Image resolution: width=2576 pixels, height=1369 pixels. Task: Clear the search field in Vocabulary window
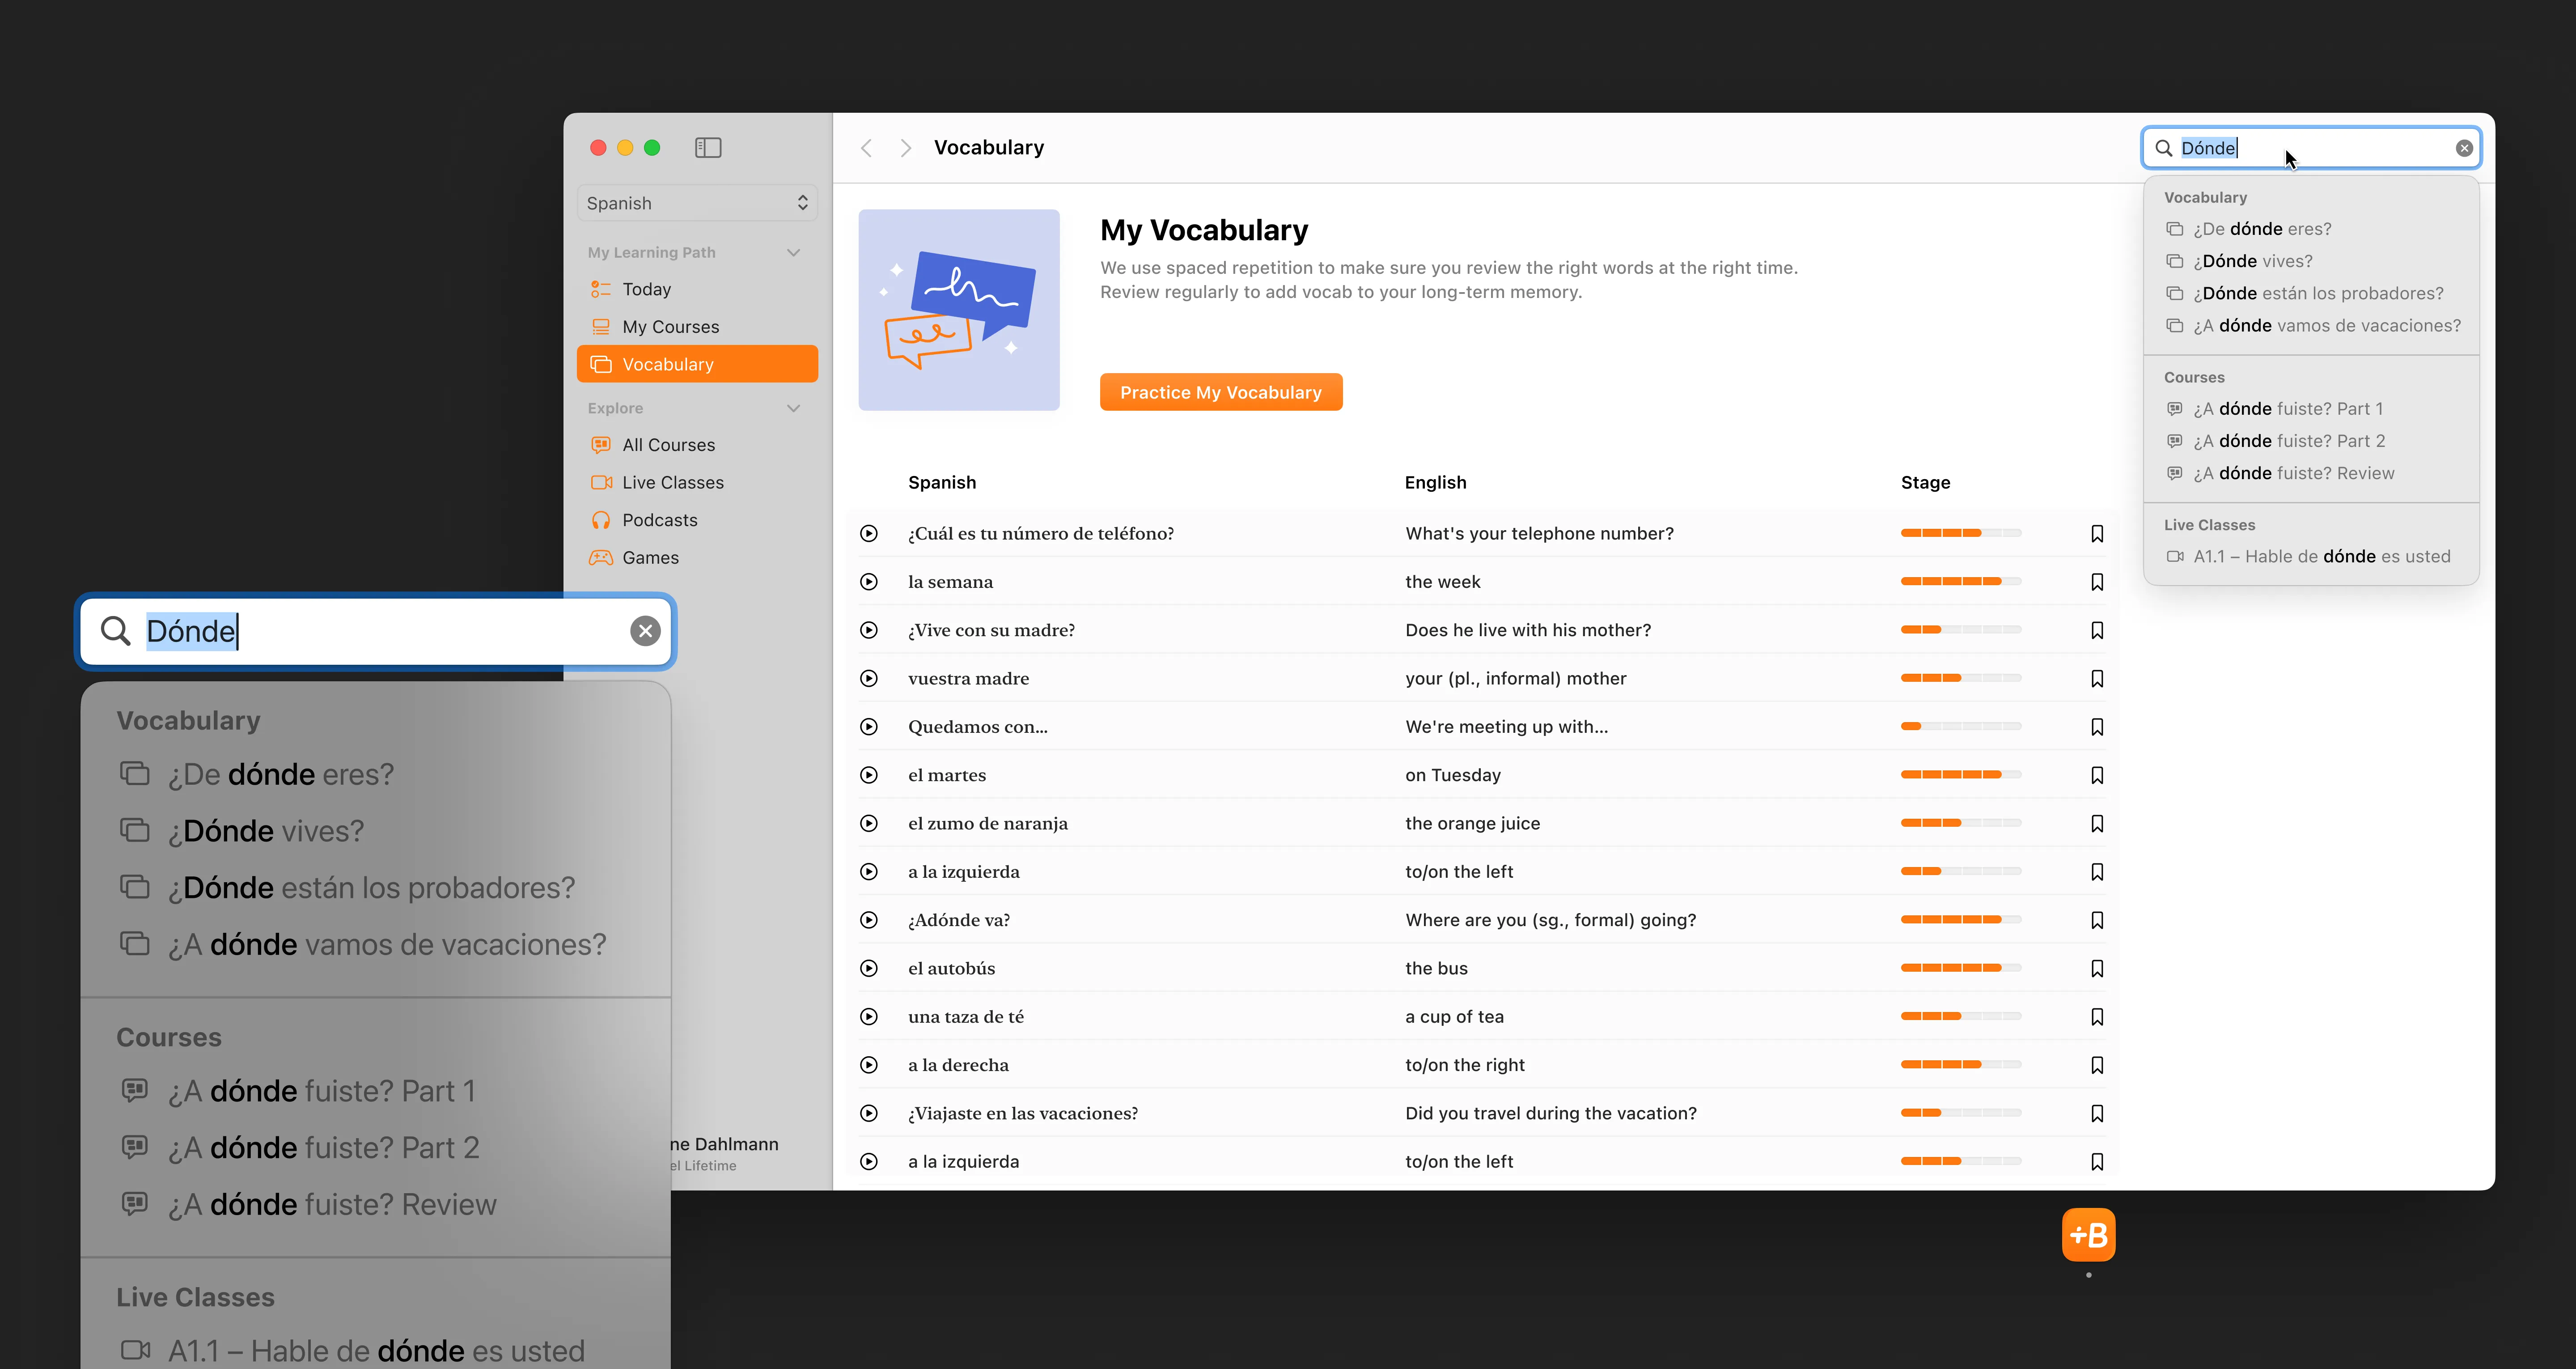pyautogui.click(x=2464, y=148)
